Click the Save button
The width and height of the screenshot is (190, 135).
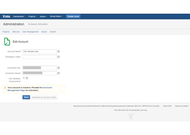pyautogui.click(x=26, y=97)
